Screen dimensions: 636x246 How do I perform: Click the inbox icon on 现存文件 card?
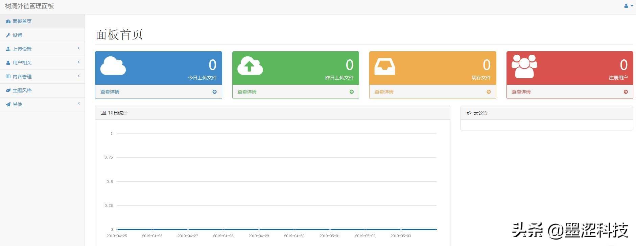click(x=385, y=66)
